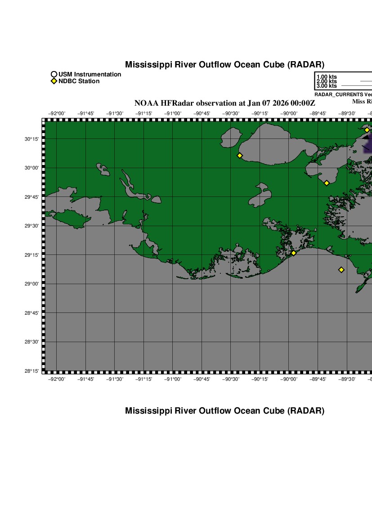Click the -90°30' longitude label on bottom axis
The height and width of the screenshot is (526, 372).
(231, 379)
